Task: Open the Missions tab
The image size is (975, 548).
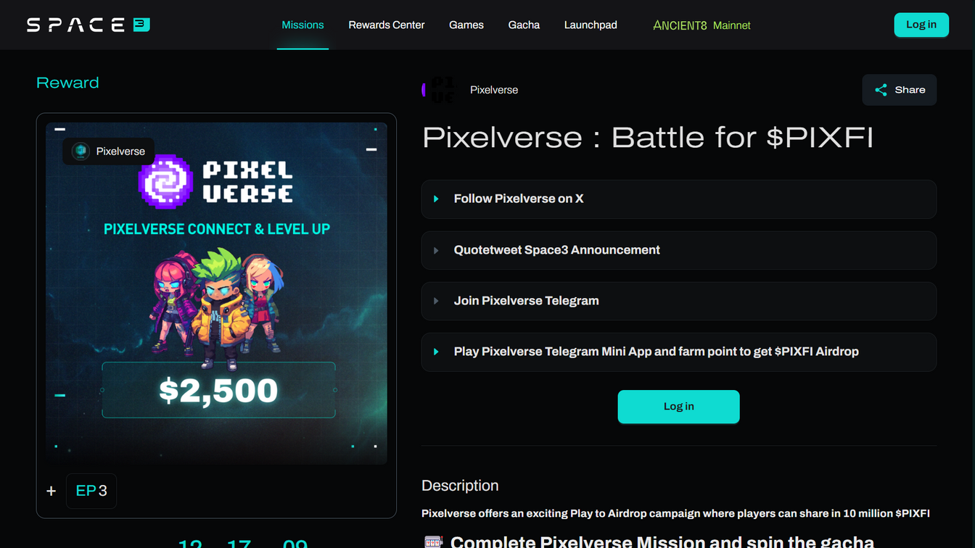Action: click(x=303, y=25)
